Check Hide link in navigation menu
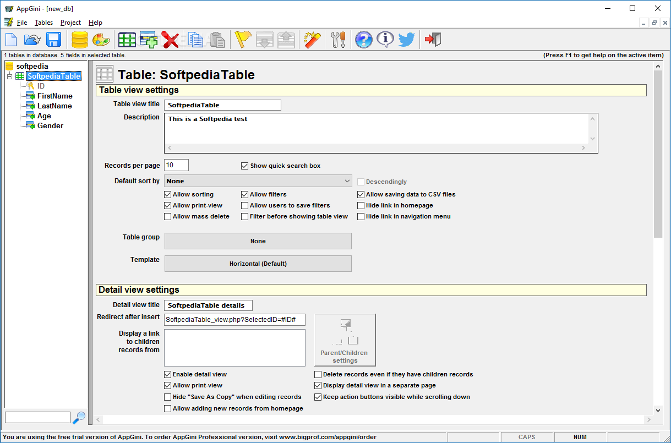 [x=361, y=216]
